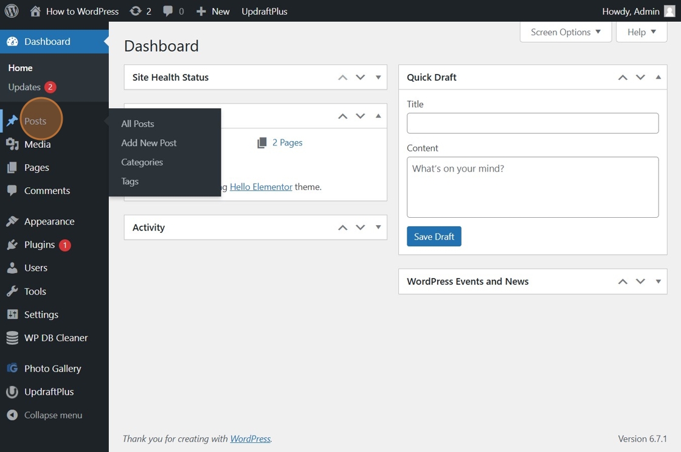The image size is (681, 452).
Task: Open the WordPress link in footer
Action: [x=250, y=439]
